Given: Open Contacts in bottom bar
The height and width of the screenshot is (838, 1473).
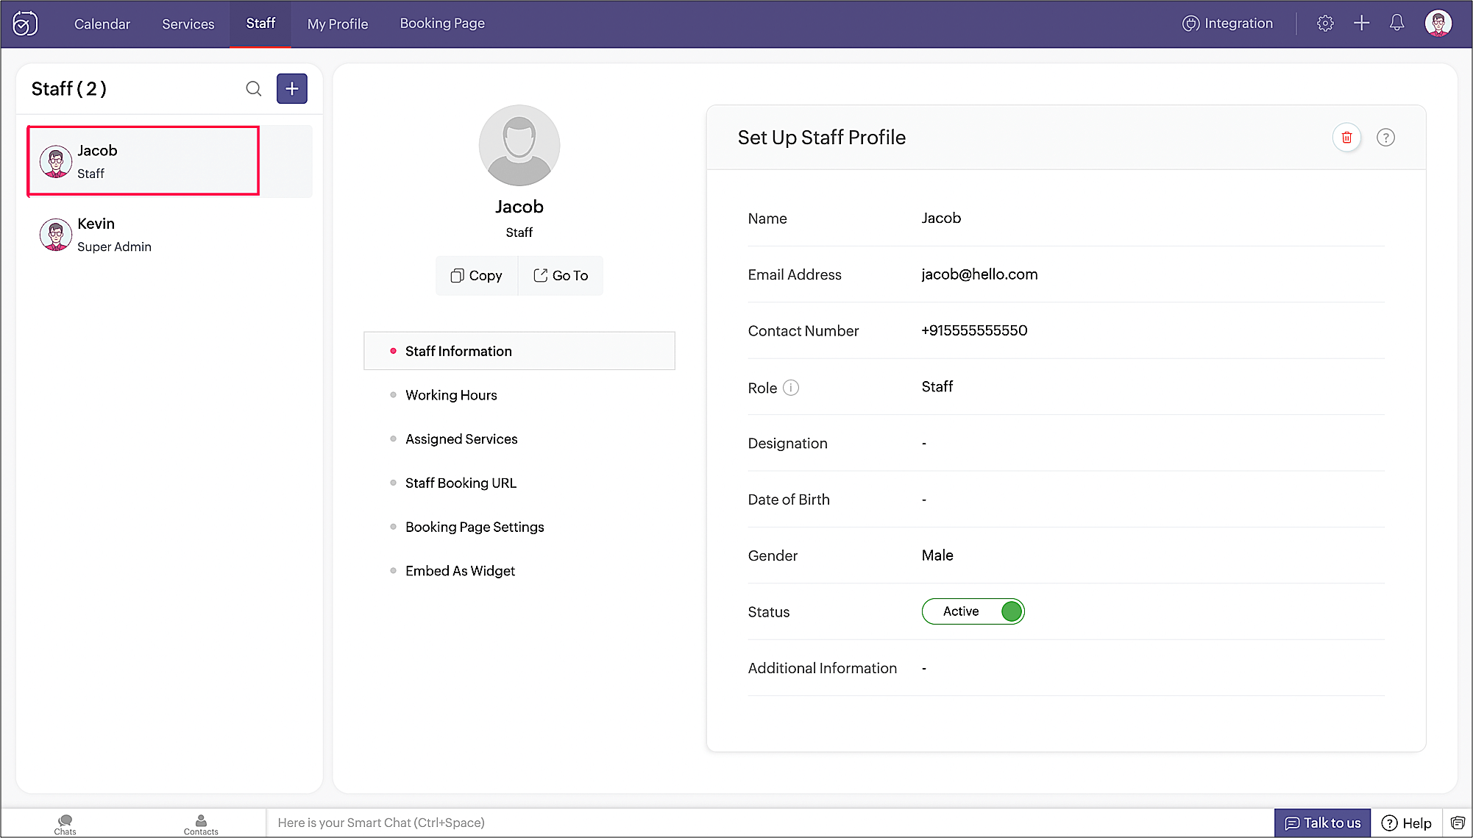Looking at the screenshot, I should (x=201, y=824).
